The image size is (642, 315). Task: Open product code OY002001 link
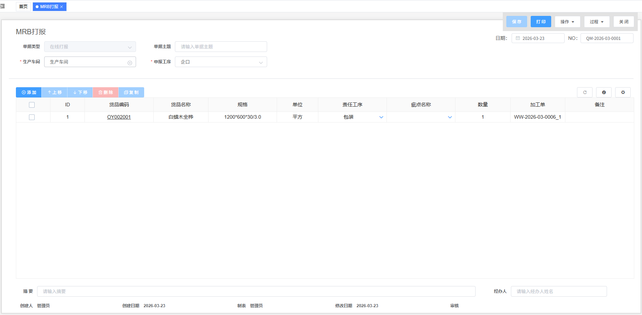click(x=119, y=117)
